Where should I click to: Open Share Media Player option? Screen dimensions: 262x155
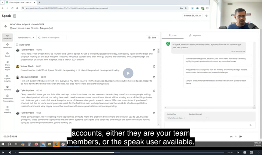[x=7, y=66]
